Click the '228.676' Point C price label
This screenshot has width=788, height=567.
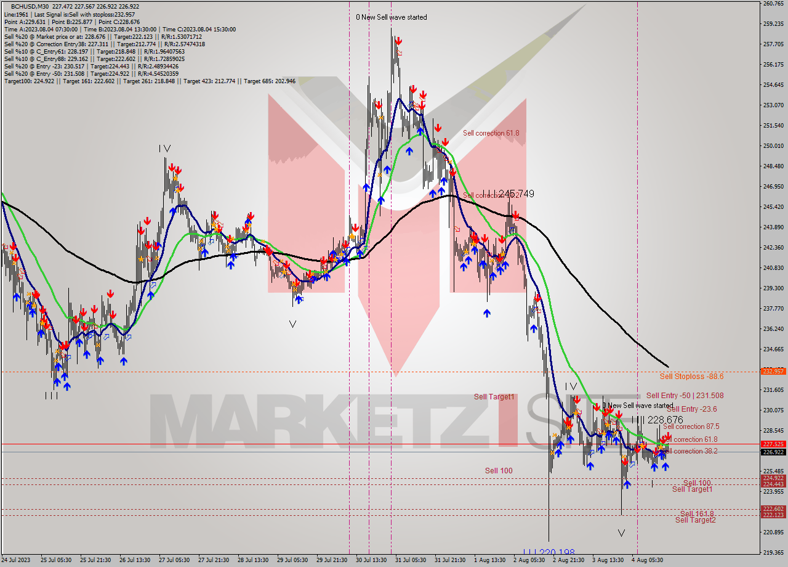click(665, 420)
